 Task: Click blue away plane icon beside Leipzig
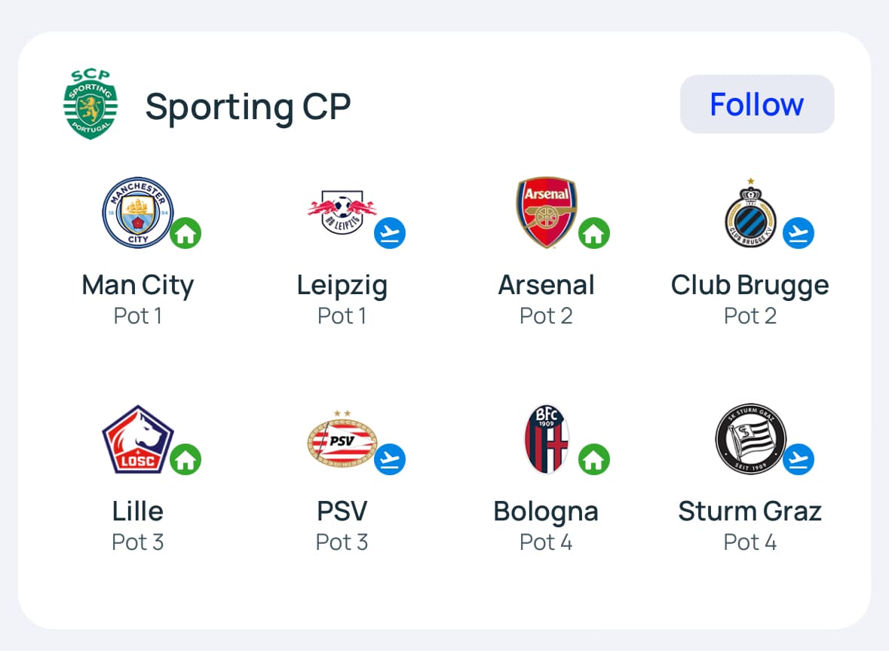tap(390, 234)
